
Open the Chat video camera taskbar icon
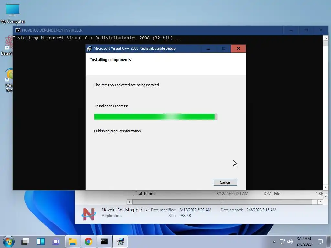click(x=56, y=242)
